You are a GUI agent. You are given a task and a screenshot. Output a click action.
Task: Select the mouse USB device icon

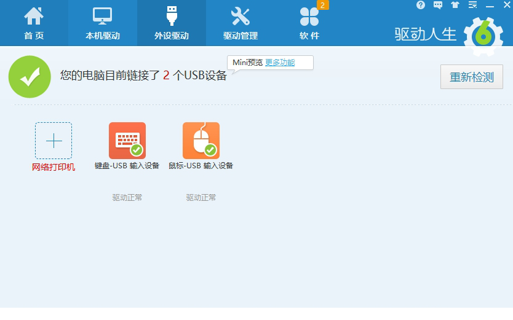[x=201, y=141]
